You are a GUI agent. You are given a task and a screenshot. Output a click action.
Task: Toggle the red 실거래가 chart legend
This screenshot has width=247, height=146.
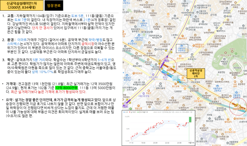[x=132, y=112]
